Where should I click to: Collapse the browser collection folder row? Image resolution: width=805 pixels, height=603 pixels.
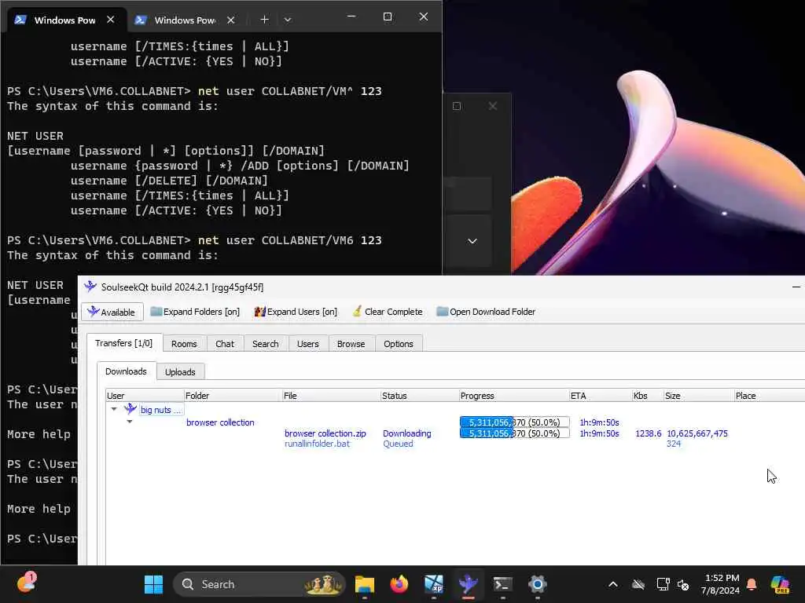(130, 422)
